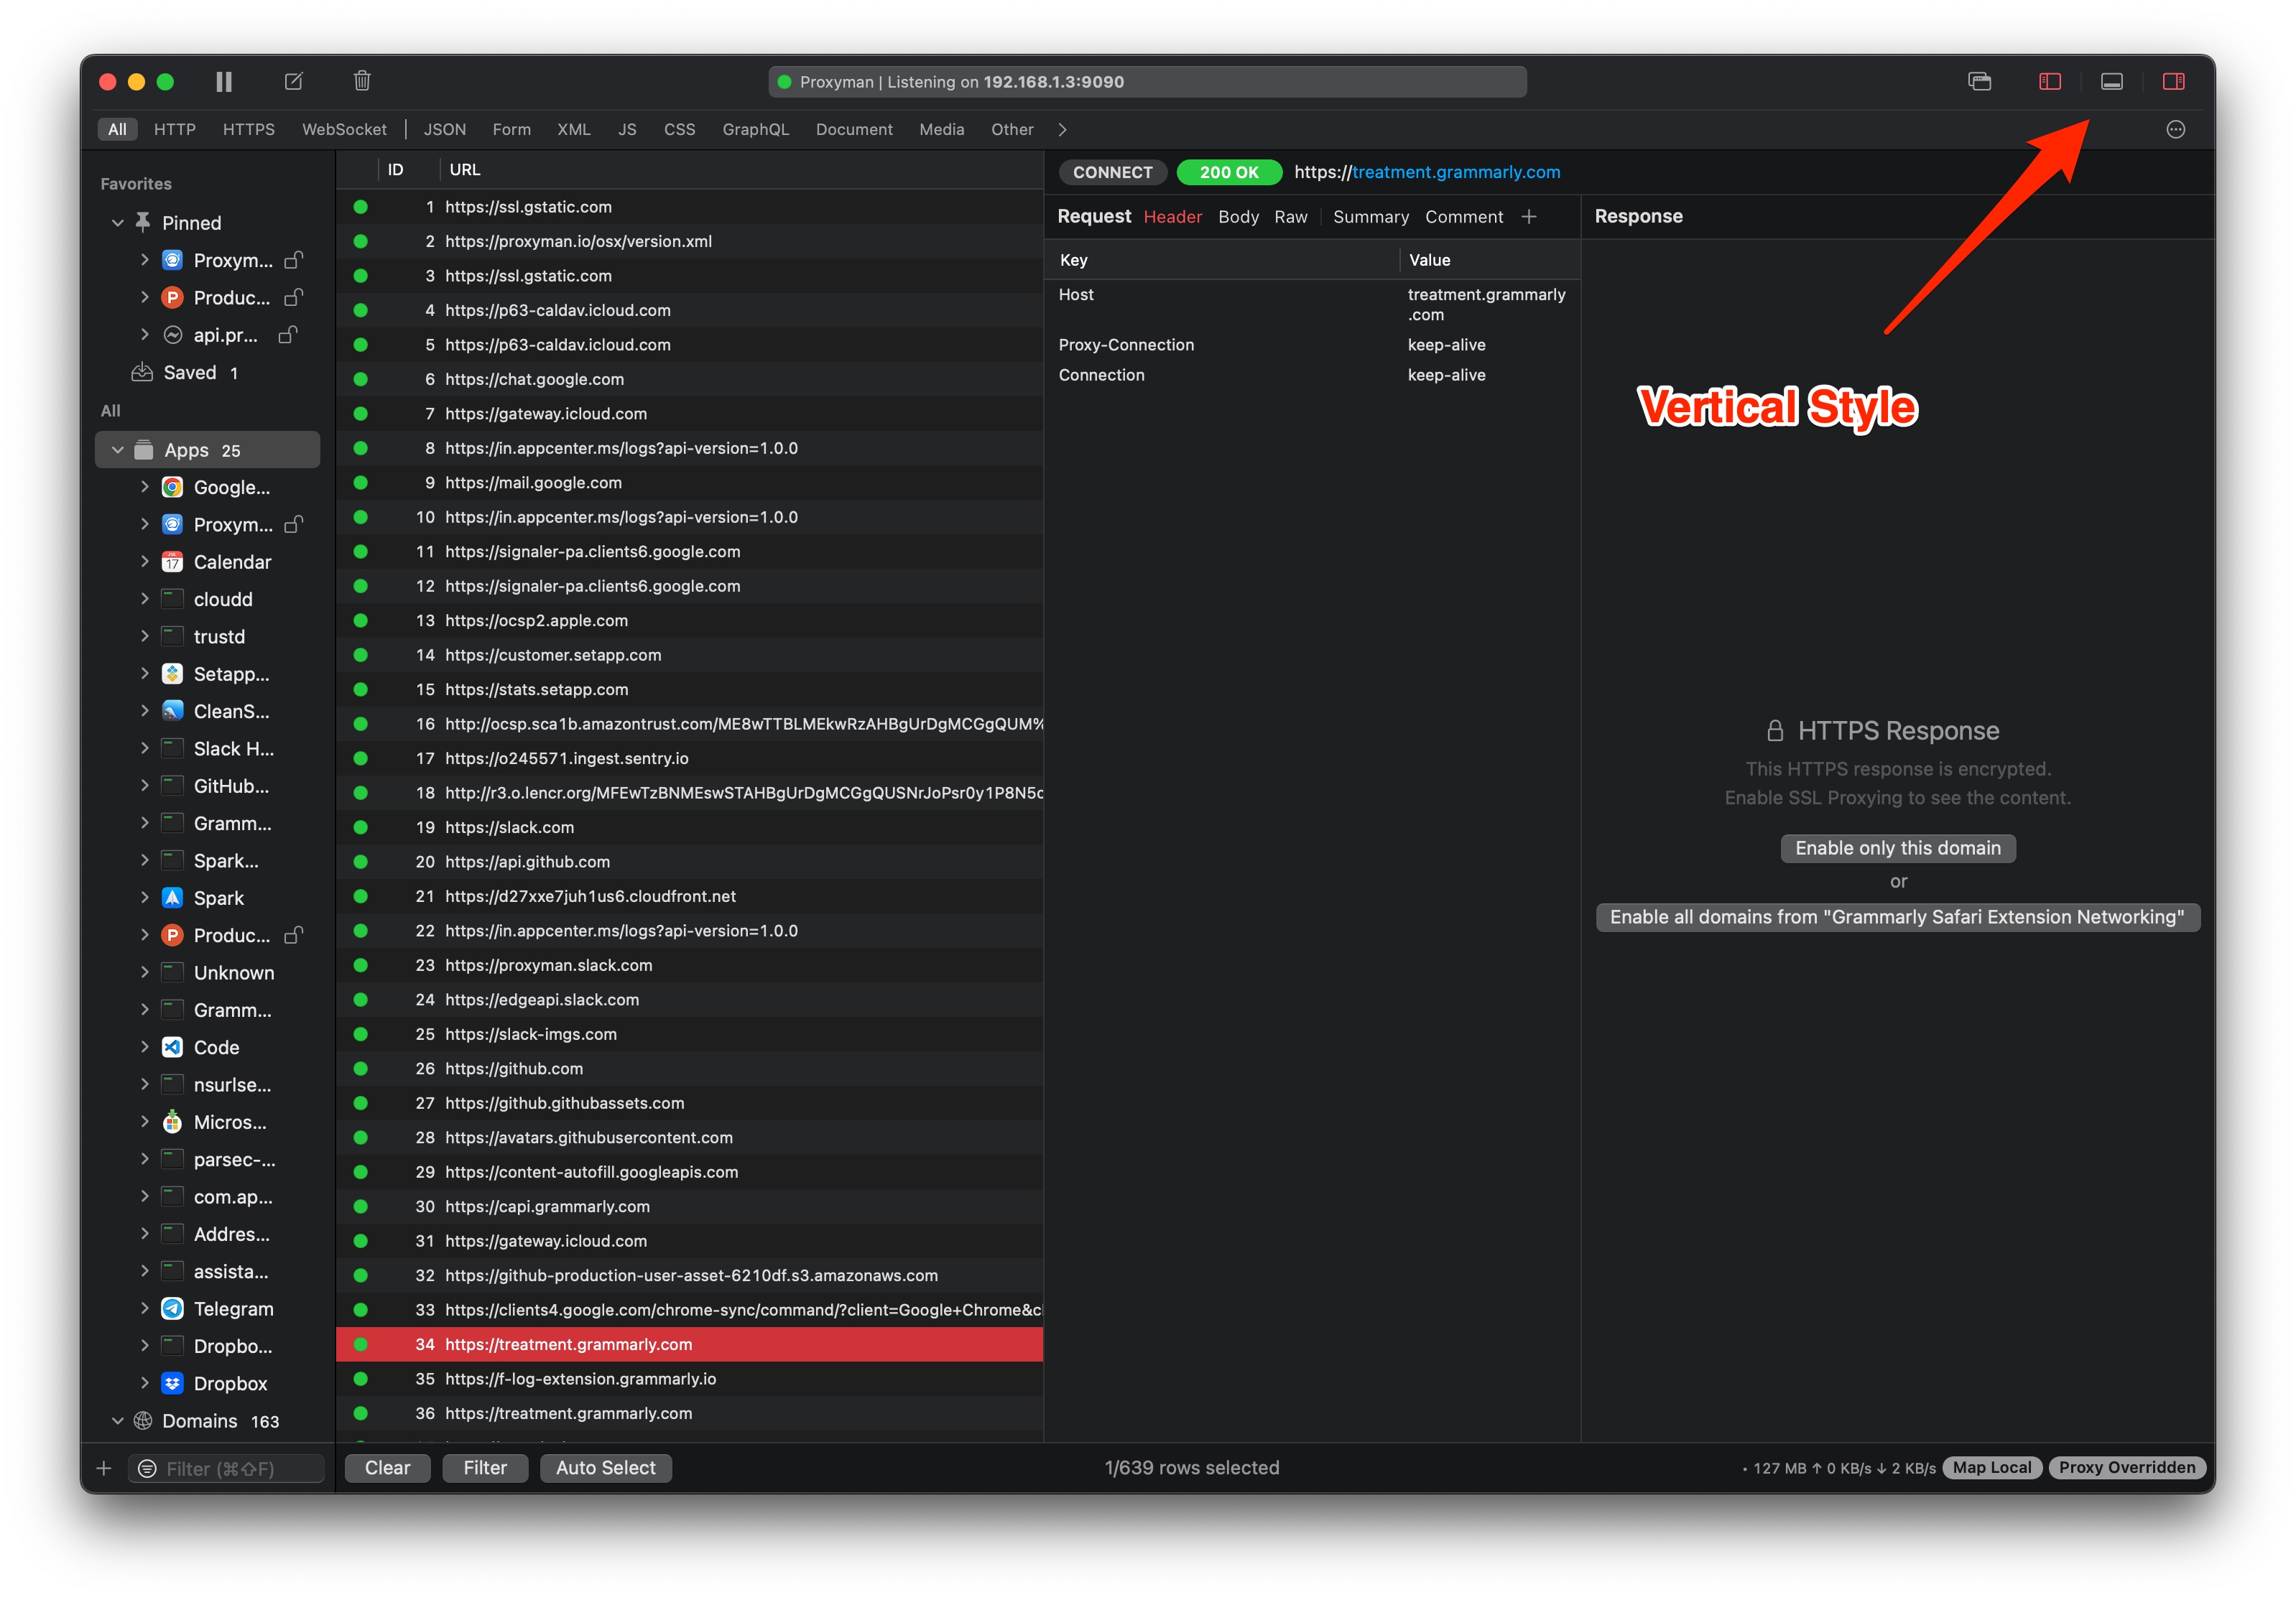Pause traffic capturing with the pause icon
This screenshot has height=1600, width=2296.
[x=223, y=81]
